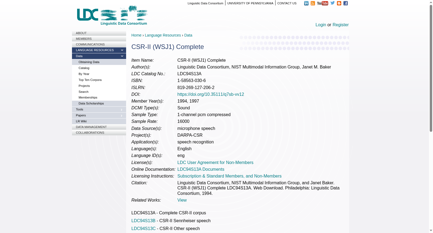Click the Sample Rate value 16000
This screenshot has height=233, width=433.
tap(183, 122)
